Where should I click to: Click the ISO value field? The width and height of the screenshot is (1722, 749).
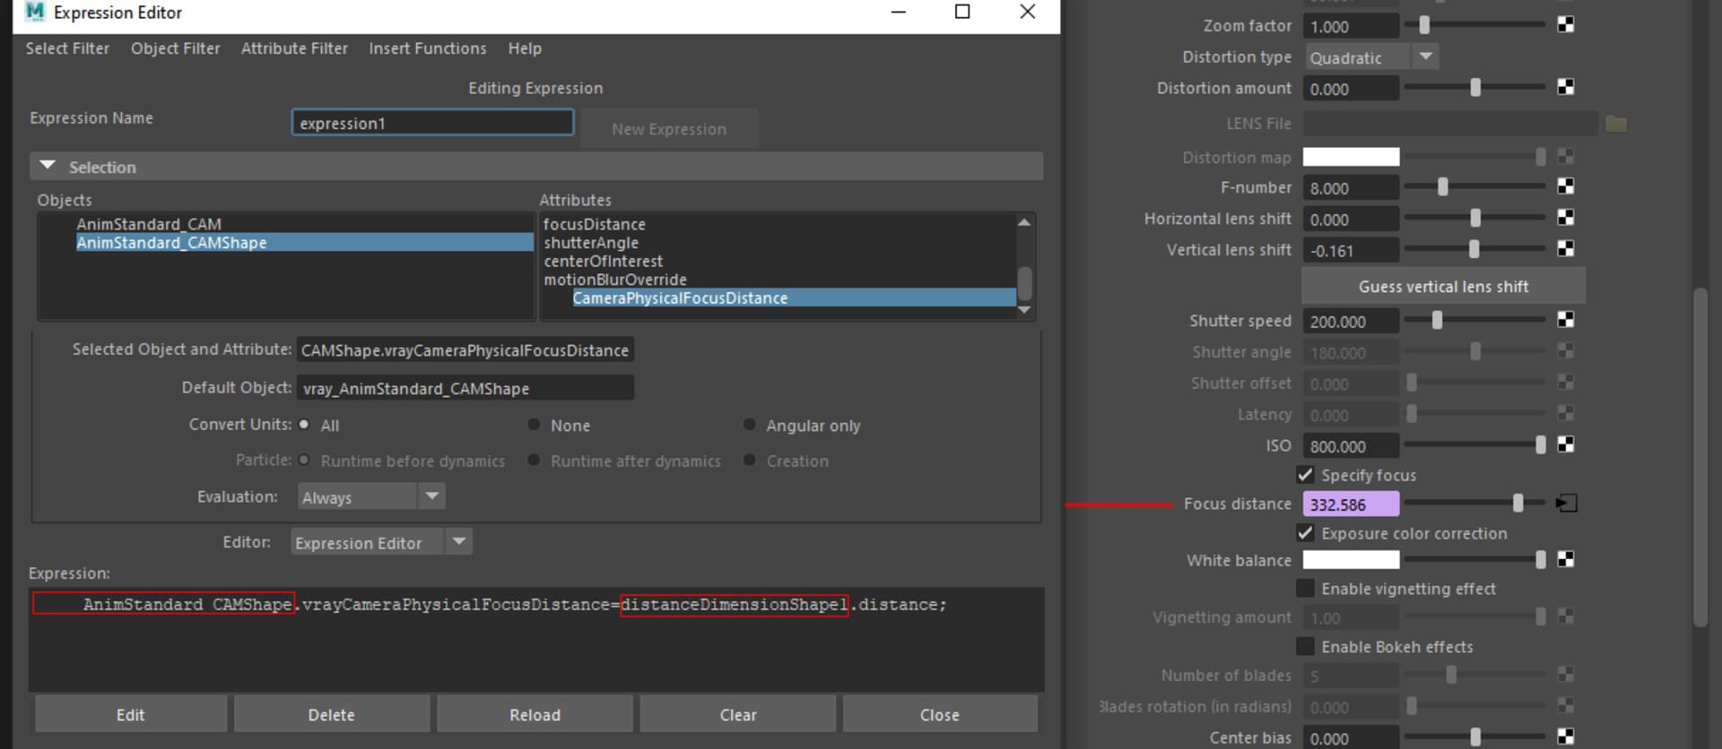tap(1351, 445)
